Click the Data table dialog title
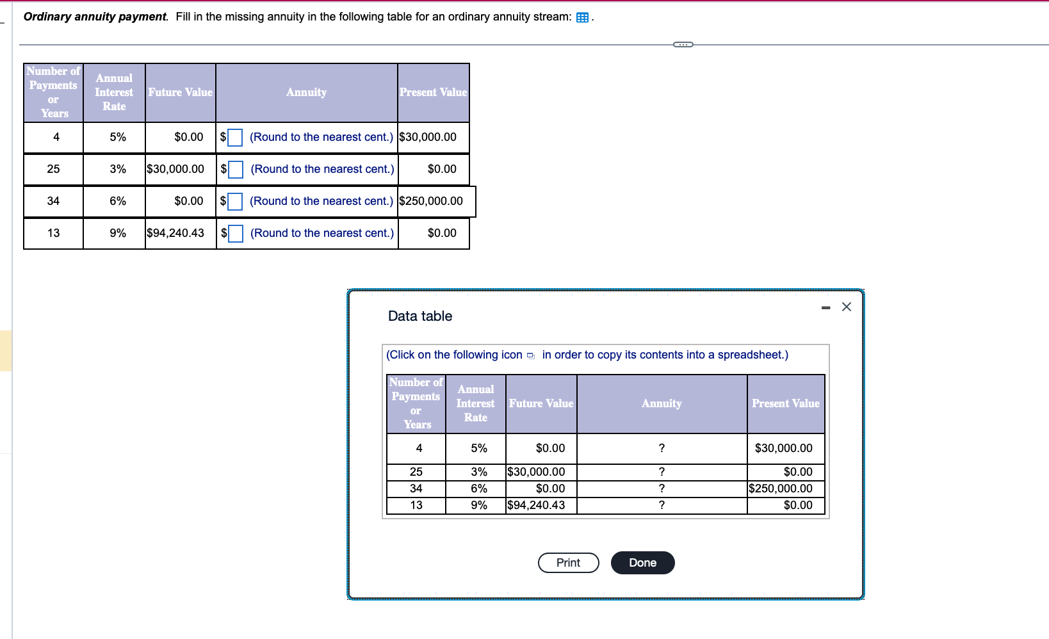 pos(419,316)
